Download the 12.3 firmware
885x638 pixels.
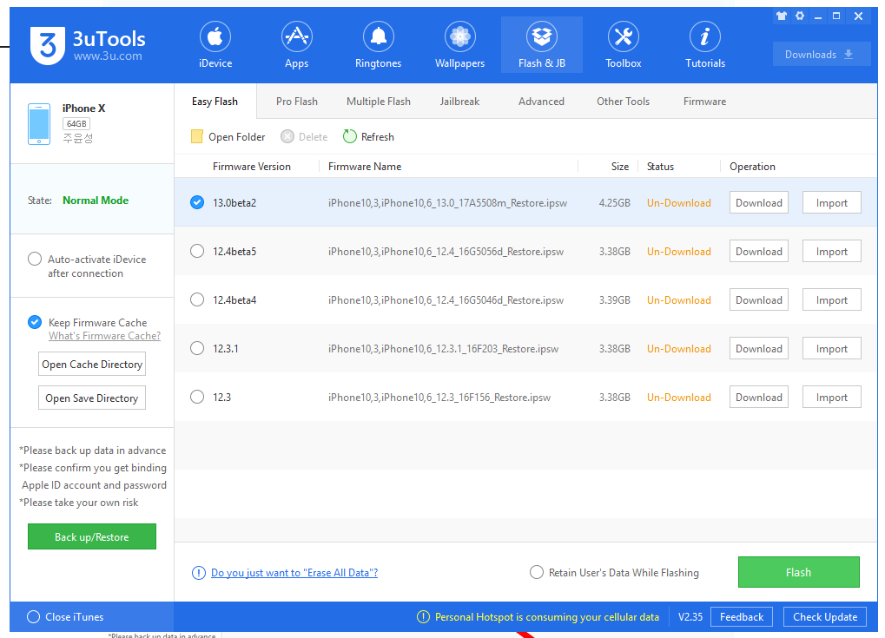(758, 397)
